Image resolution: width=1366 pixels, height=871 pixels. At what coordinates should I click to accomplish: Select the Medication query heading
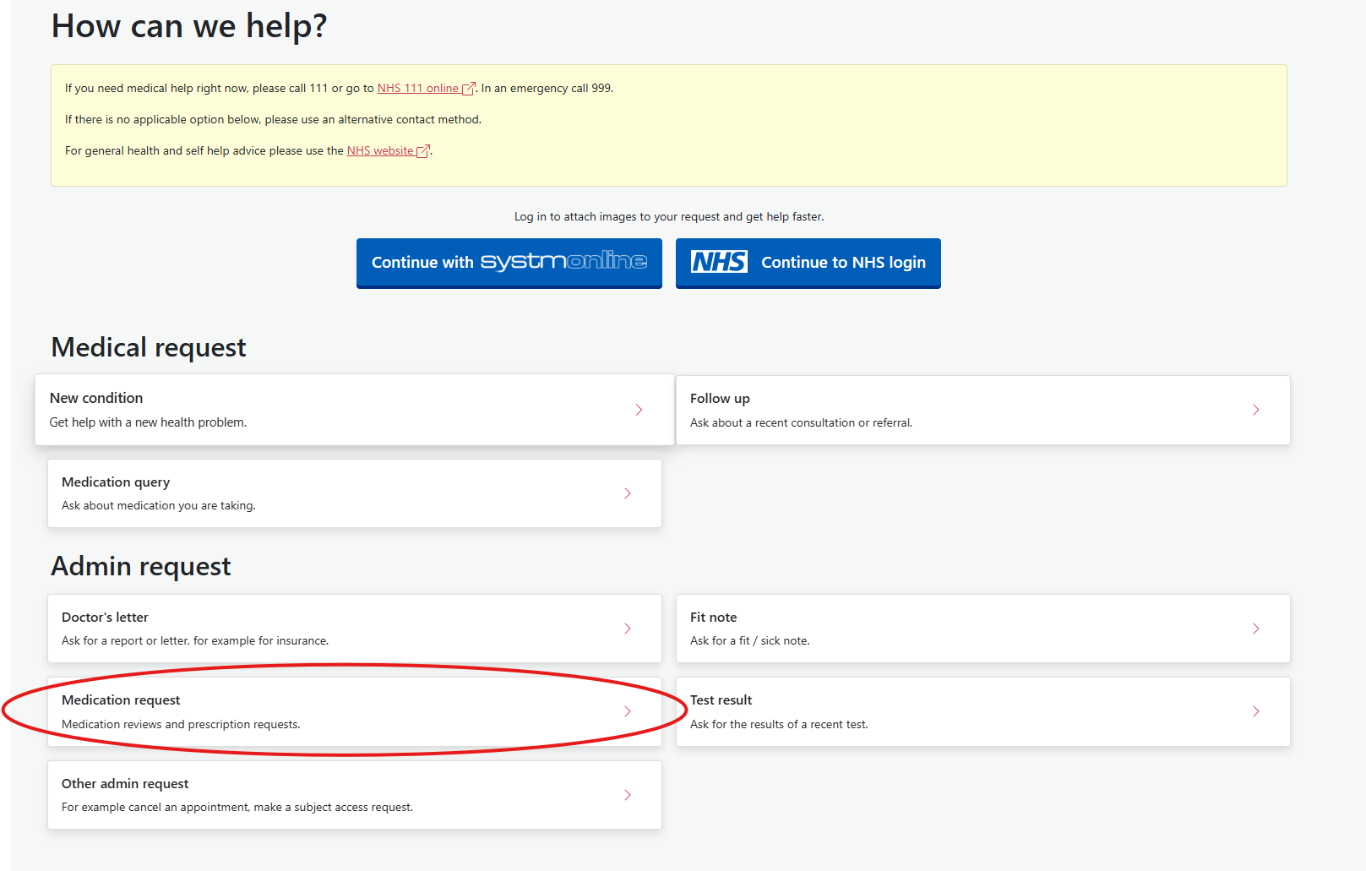[x=116, y=482]
